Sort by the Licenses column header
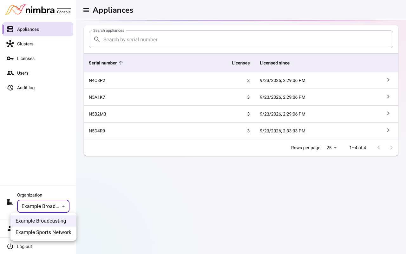The height and width of the screenshot is (254, 406). [x=241, y=63]
